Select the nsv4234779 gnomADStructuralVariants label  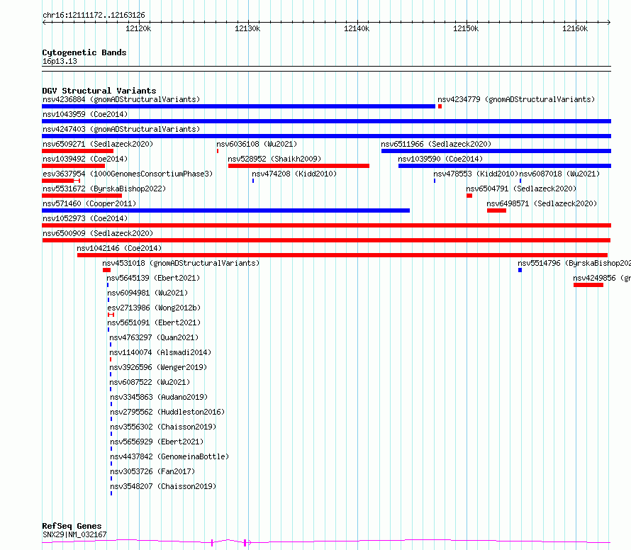(x=516, y=99)
